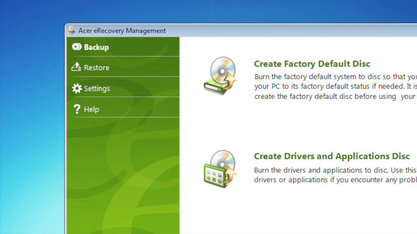Click the Backup disc icon in sidebar
Viewport: 417px width, 234px height.
[77, 47]
